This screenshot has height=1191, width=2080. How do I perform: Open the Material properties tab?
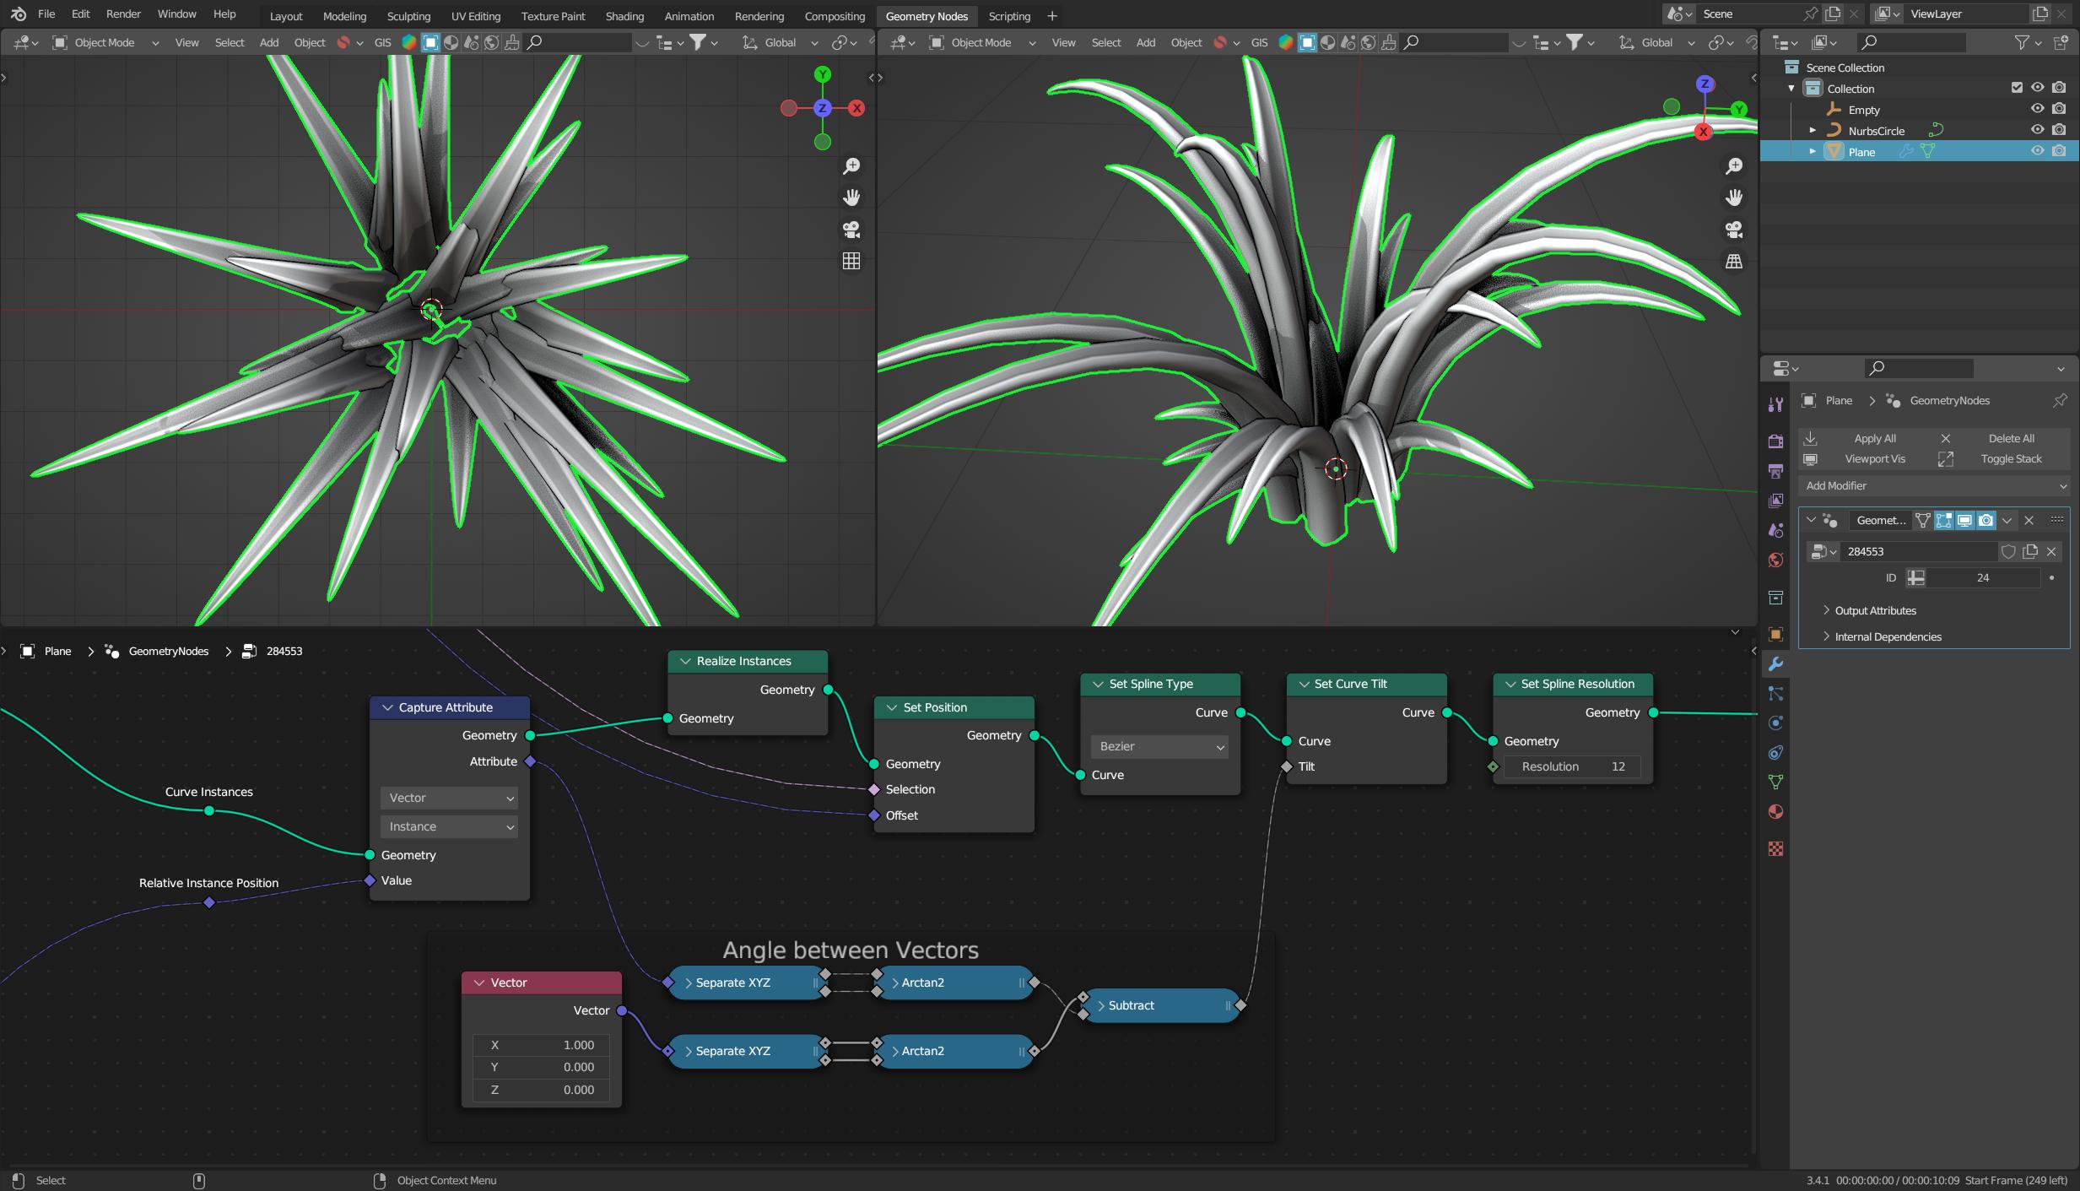coord(1775,811)
